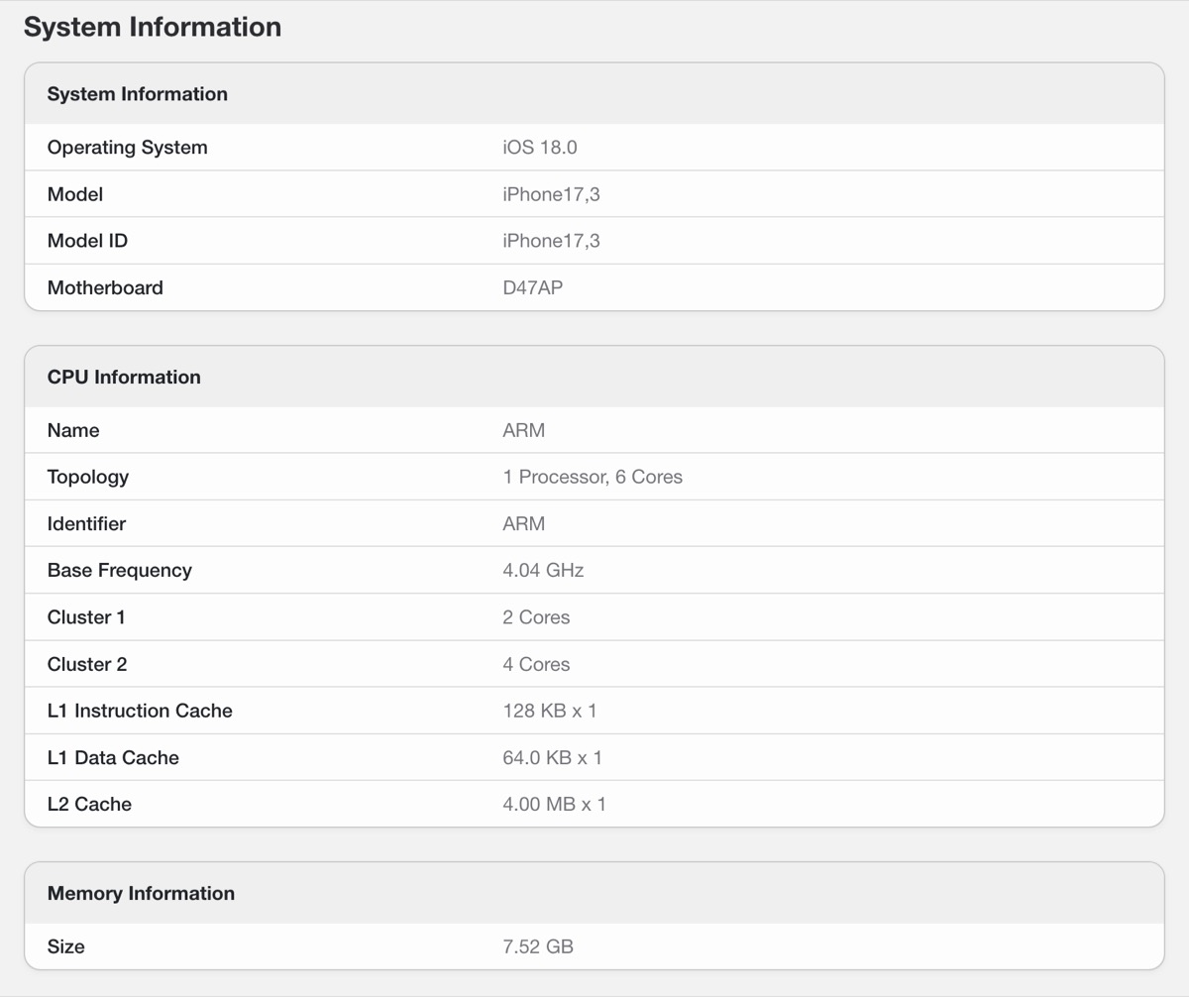Click the ARM value in Name row
This screenshot has height=997, width=1189.
[x=524, y=430]
